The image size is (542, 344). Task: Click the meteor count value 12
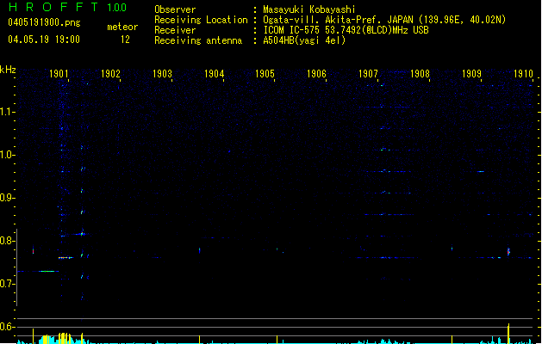pyautogui.click(x=125, y=40)
